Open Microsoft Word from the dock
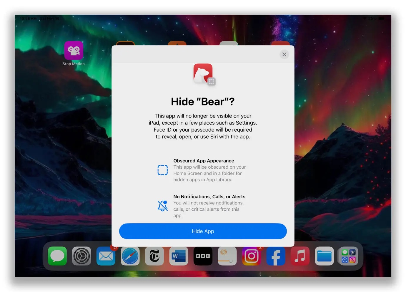The image size is (406, 292). tap(179, 256)
